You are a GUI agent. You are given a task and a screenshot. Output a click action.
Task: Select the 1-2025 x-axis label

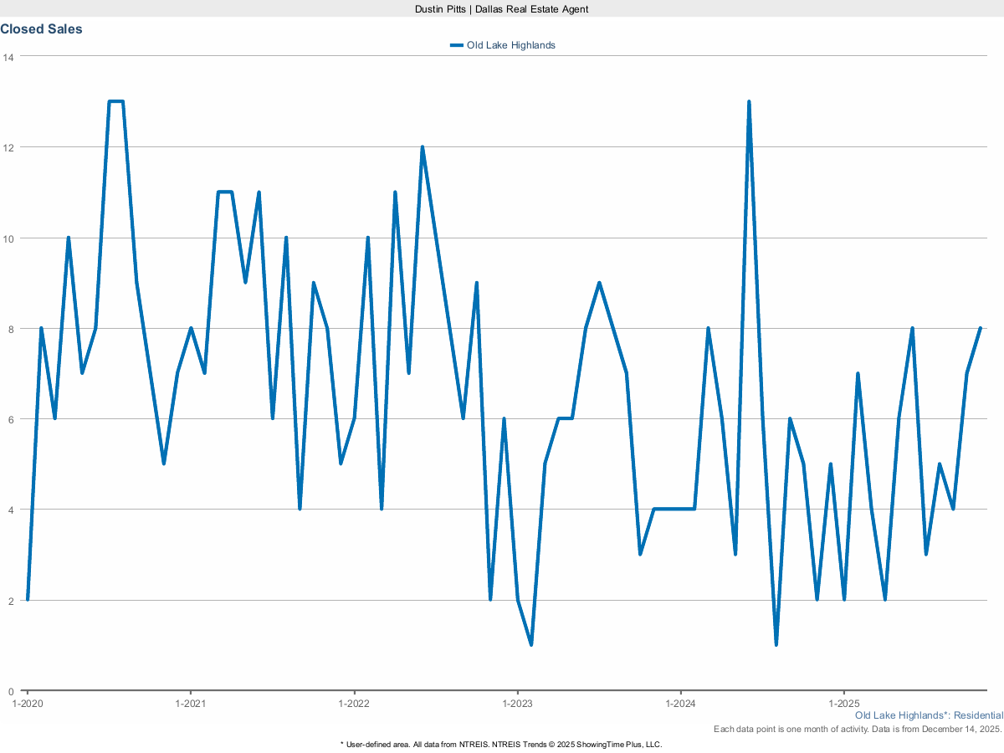click(x=843, y=704)
